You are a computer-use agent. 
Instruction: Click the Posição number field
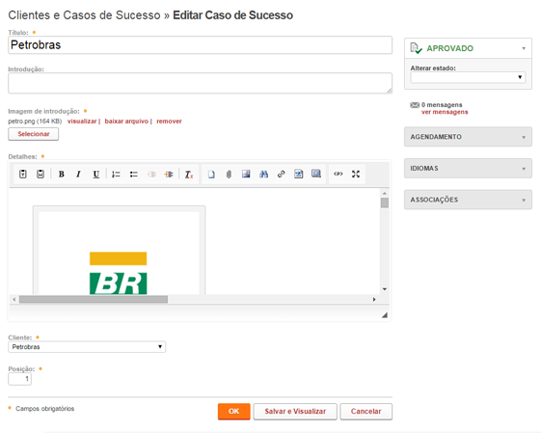[19, 379]
